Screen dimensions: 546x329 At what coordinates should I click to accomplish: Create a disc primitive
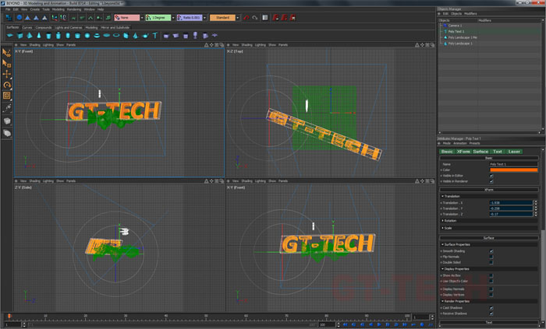click(x=107, y=36)
